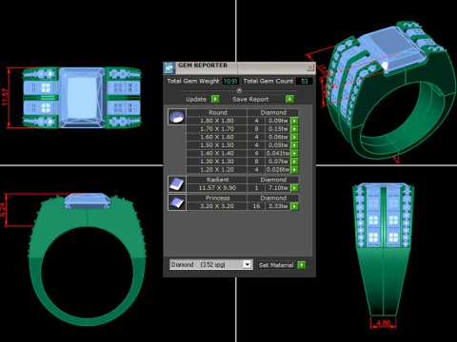
Task: Select the 1.40 X 1.40 size cell
Action: pyautogui.click(x=217, y=153)
